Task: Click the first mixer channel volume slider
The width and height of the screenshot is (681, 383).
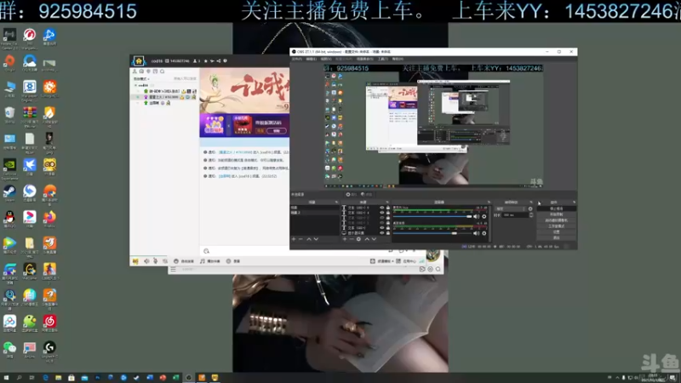Action: 432,216
